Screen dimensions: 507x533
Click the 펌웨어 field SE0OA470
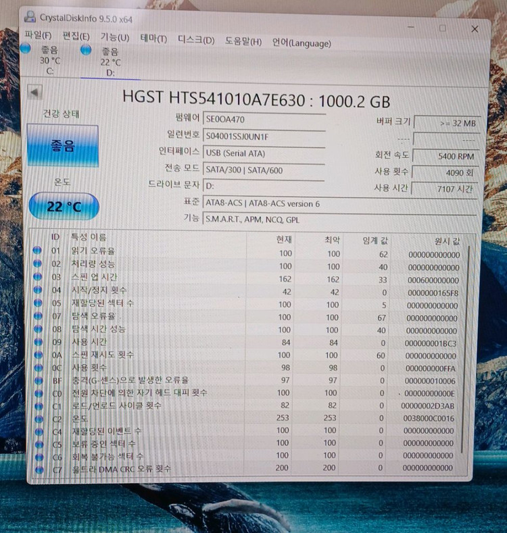click(x=264, y=120)
